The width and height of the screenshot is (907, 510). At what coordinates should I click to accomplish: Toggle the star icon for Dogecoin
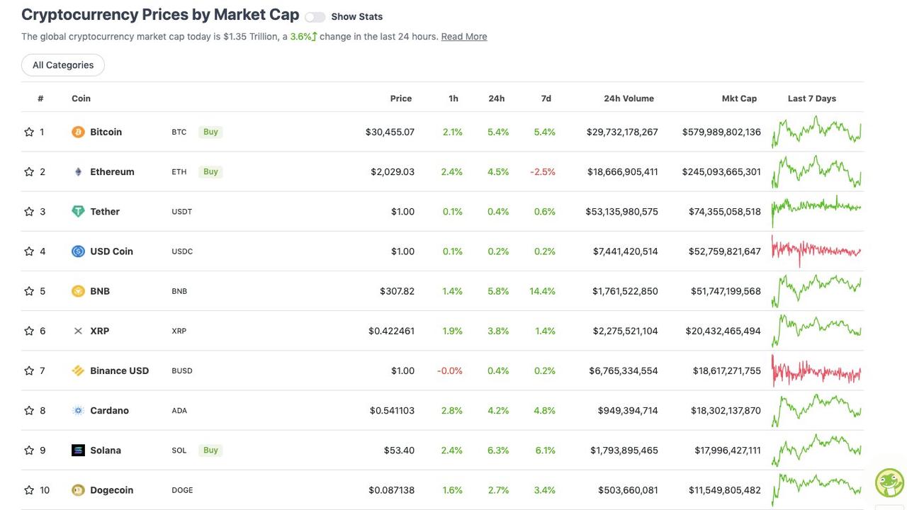(29, 490)
